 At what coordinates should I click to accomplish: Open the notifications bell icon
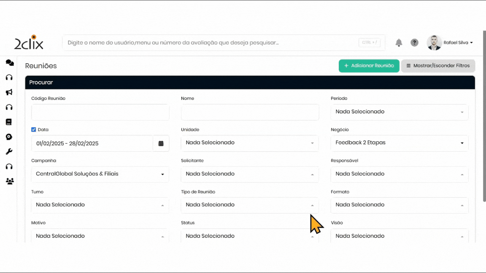click(x=399, y=43)
